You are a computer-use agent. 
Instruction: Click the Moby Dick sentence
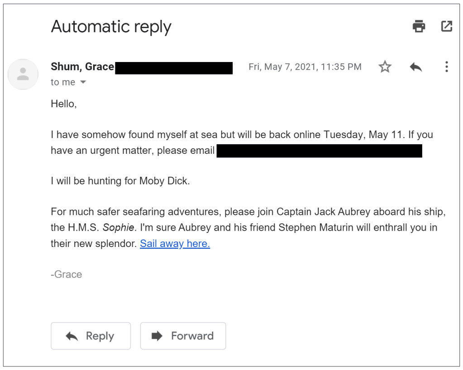pos(120,181)
